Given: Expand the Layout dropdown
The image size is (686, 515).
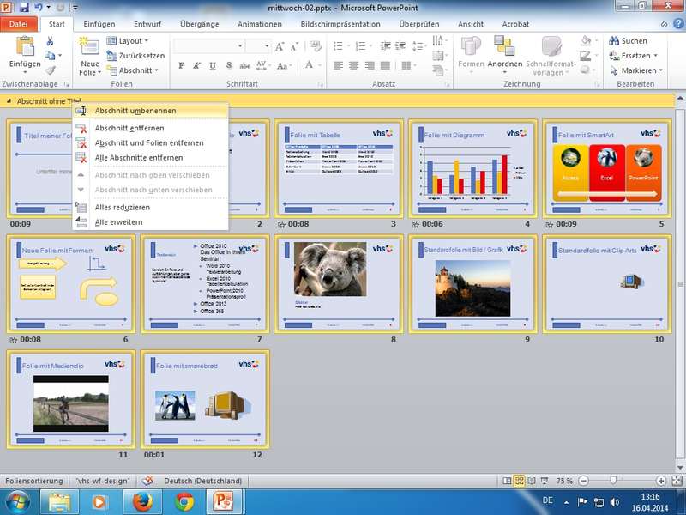Looking at the screenshot, I should tap(133, 40).
